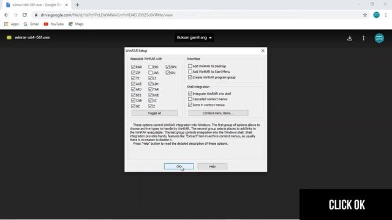Image resolution: width=392 pixels, height=220 pixels.
Task: Enable the ISO association checkbox
Action: 150,67
